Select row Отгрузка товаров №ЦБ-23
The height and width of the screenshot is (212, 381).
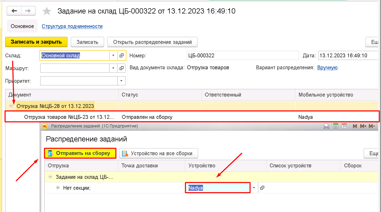[192, 117]
